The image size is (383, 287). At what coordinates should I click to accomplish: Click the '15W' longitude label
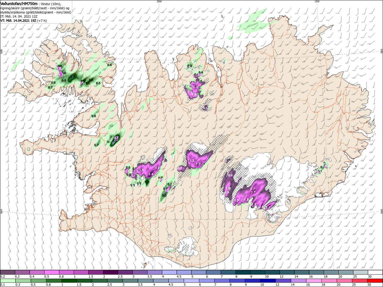pos(317,1)
